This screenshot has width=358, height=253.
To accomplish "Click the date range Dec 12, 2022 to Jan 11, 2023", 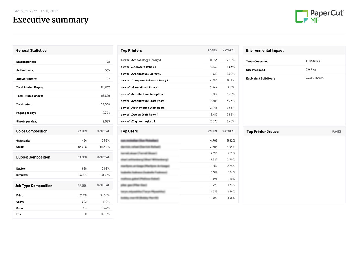I will [x=36, y=11].
